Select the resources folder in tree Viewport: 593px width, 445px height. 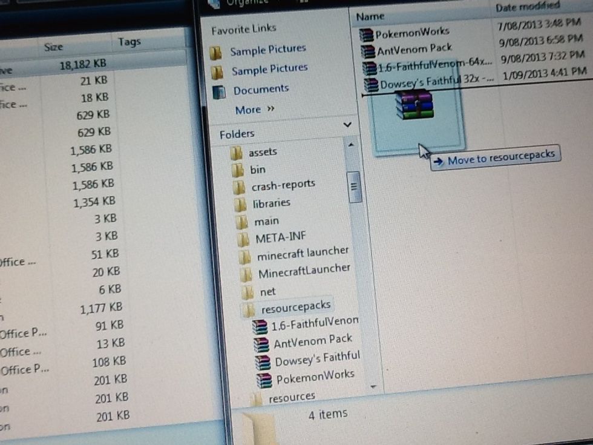coord(292,397)
